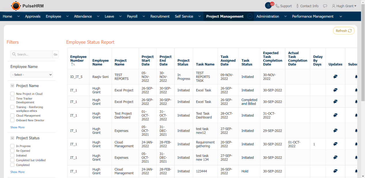Open the notification bell with 12 alerts
Screen dimensions: 365x178
pos(268,6)
